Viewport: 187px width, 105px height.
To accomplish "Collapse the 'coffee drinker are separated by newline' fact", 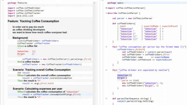I will pos(106,70).
